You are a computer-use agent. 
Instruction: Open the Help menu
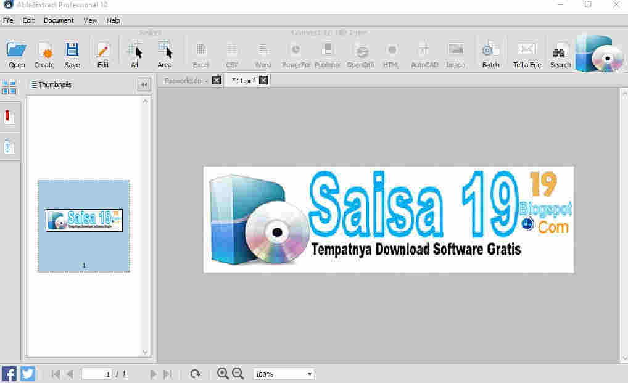[113, 20]
